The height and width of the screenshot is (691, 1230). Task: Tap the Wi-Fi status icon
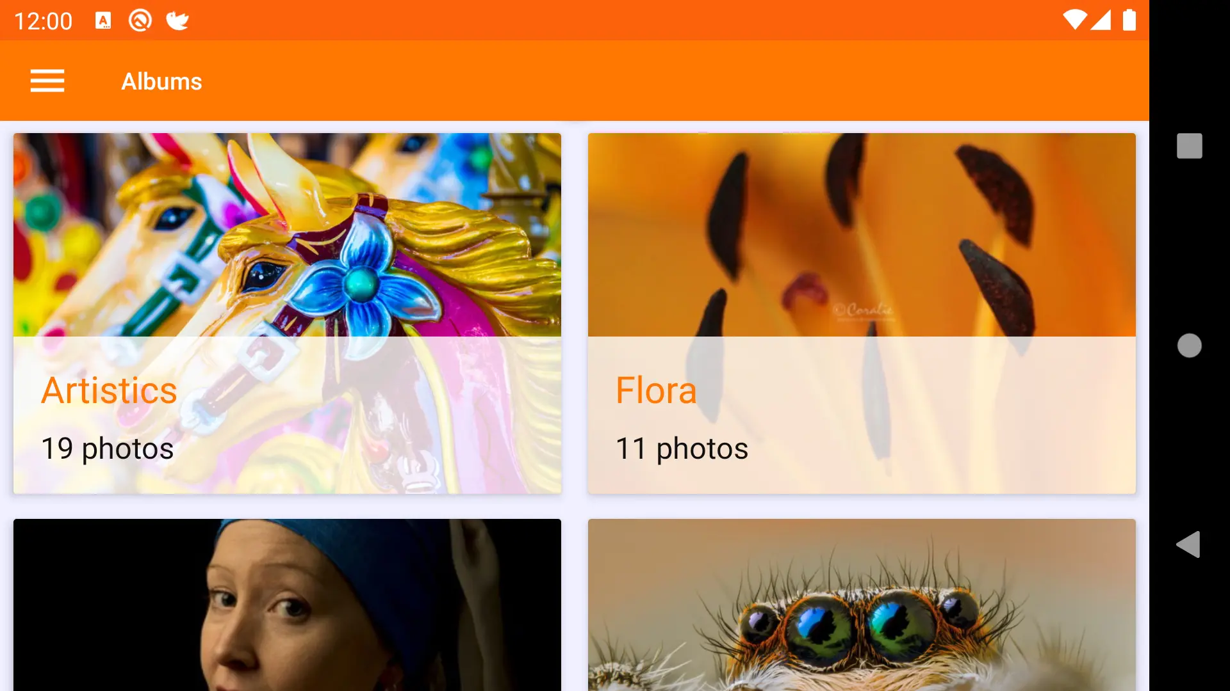pyautogui.click(x=1074, y=20)
